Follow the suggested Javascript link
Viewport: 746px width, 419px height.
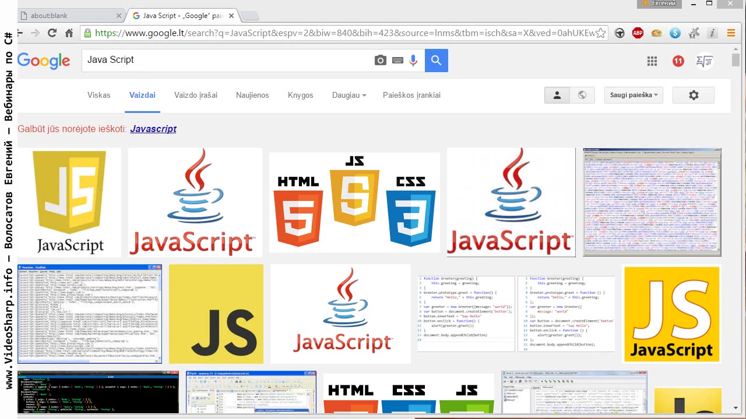click(153, 129)
